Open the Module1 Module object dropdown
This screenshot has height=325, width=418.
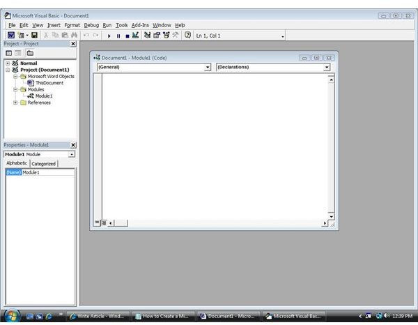coord(72,155)
